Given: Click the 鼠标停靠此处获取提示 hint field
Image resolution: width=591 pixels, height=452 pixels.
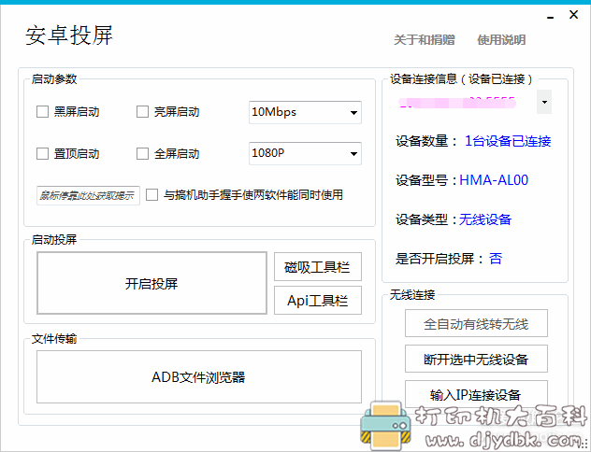Looking at the screenshot, I should tap(88, 195).
